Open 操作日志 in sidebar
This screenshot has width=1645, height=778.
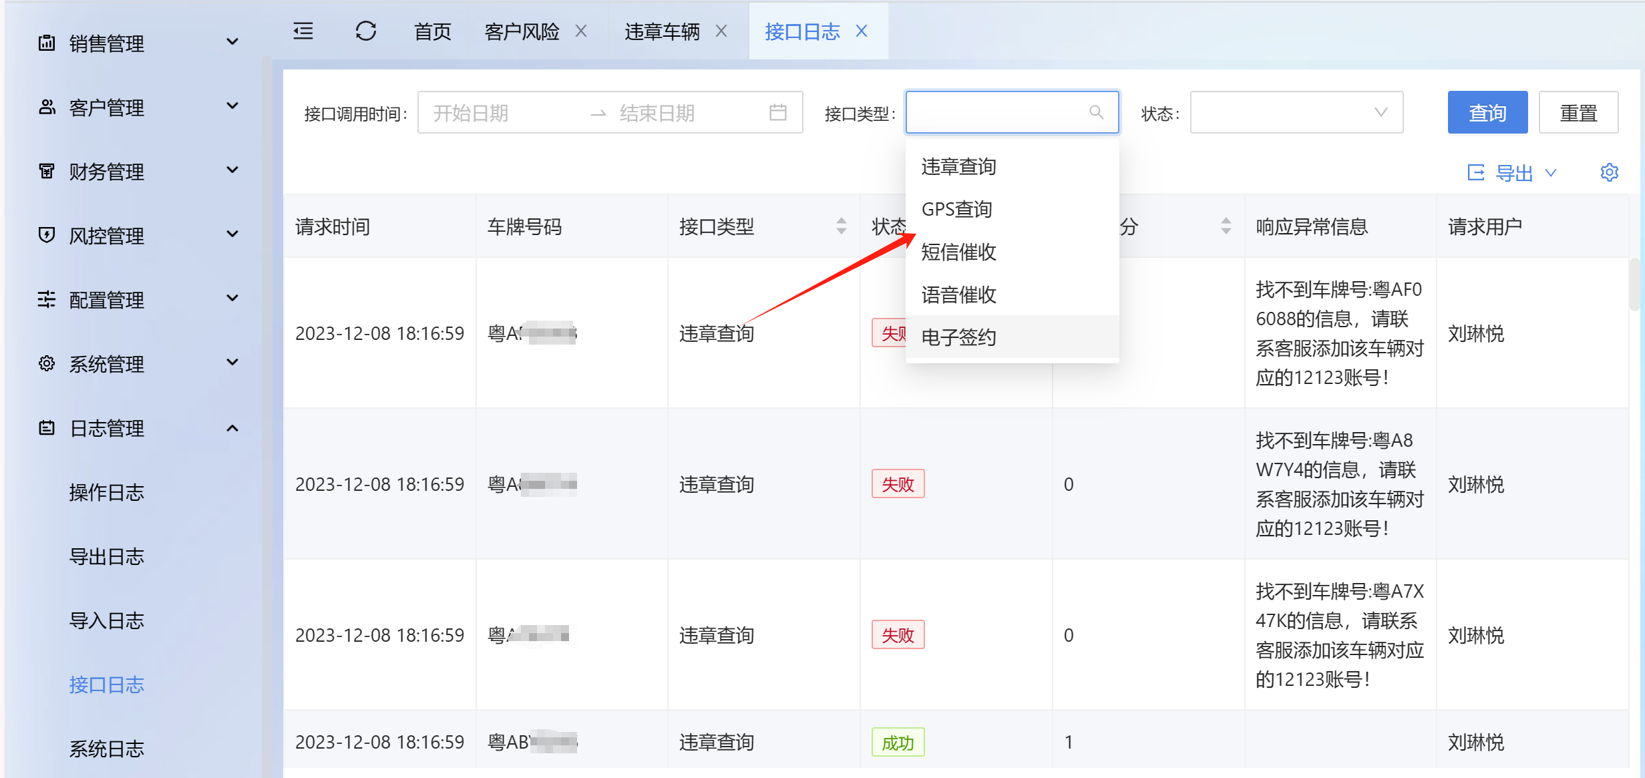click(x=107, y=493)
